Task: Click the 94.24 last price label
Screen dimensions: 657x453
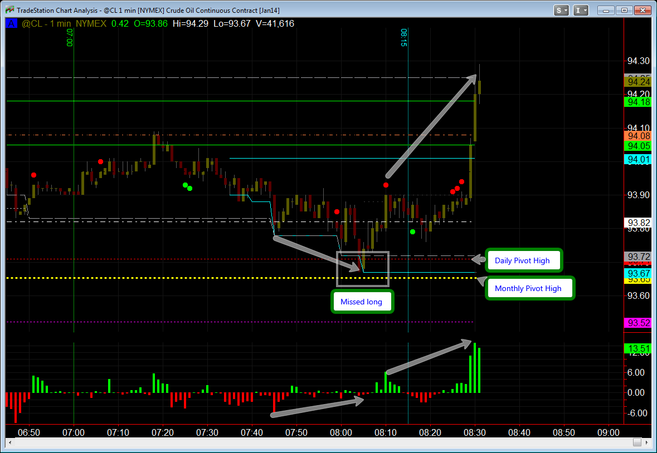Action: coord(637,82)
